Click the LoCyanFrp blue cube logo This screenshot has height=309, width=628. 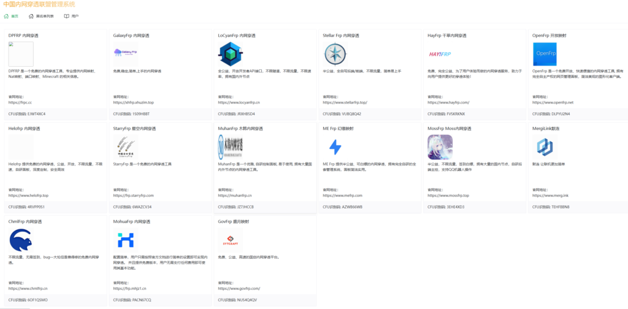tap(231, 53)
